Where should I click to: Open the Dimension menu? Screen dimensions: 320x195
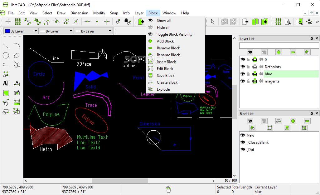click(x=79, y=13)
